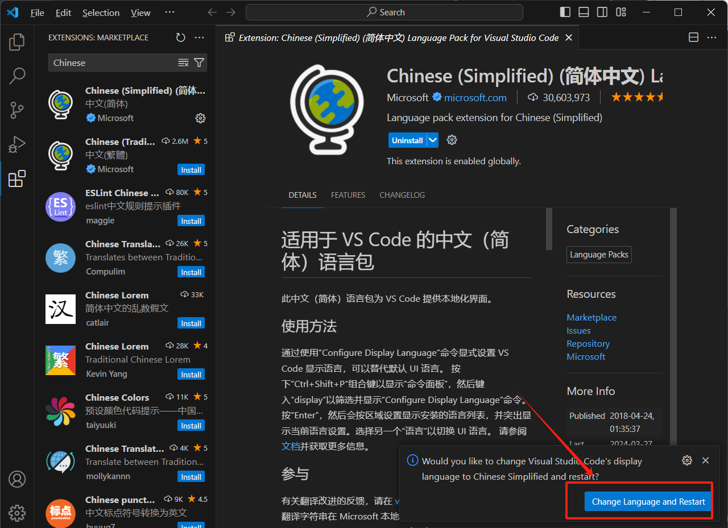728x528 pixels.
Task: Open the Repository resource link
Action: point(588,343)
